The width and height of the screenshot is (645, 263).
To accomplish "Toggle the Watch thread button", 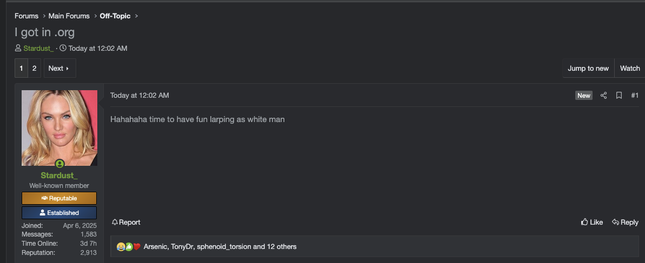I will pyautogui.click(x=630, y=68).
